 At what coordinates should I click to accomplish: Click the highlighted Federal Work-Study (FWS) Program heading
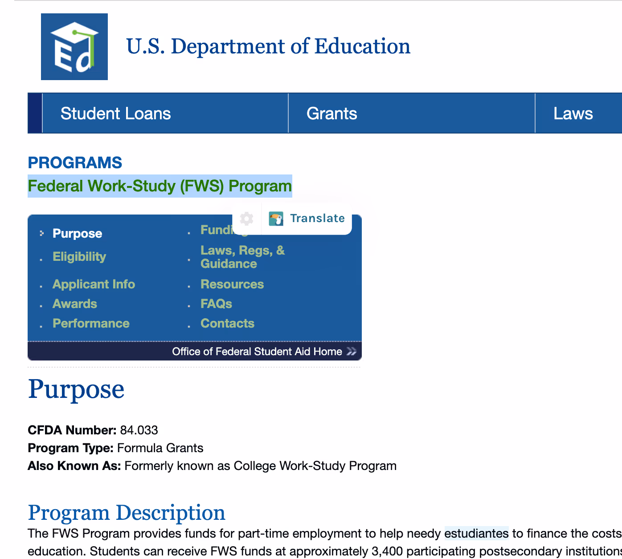pos(160,186)
